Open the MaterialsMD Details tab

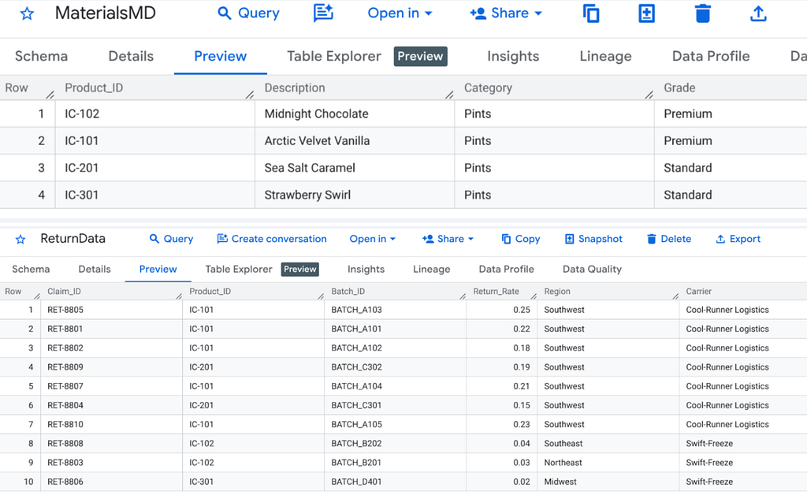[x=131, y=56]
